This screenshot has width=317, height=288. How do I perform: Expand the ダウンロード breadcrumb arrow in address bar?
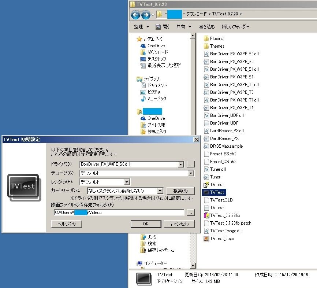tap(209, 14)
